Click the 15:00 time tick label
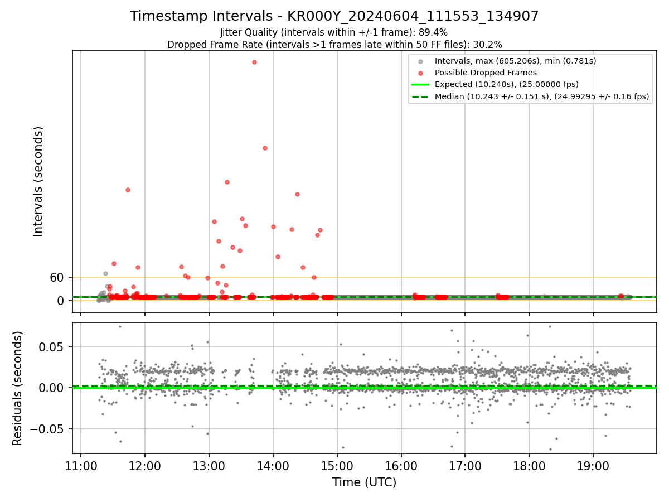Screen dimensions: 669x502 tap(337, 465)
